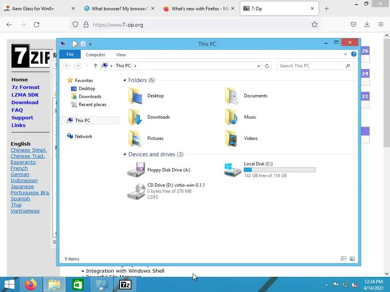Open the File tab in Explorer

tap(70, 54)
